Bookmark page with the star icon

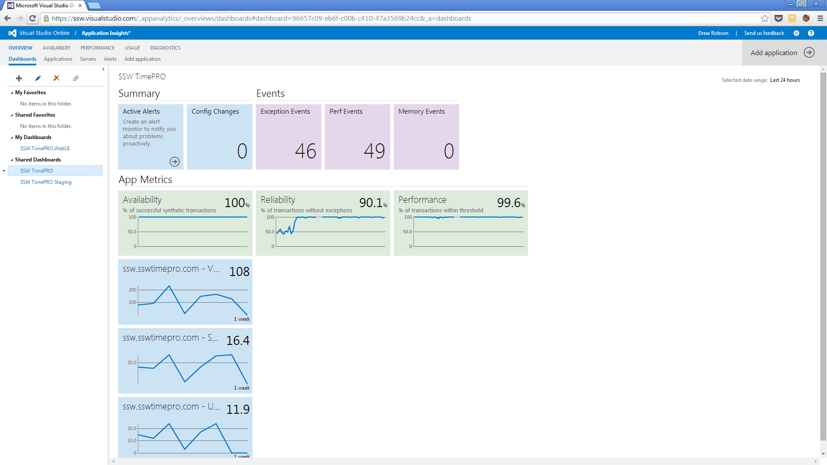[x=765, y=18]
